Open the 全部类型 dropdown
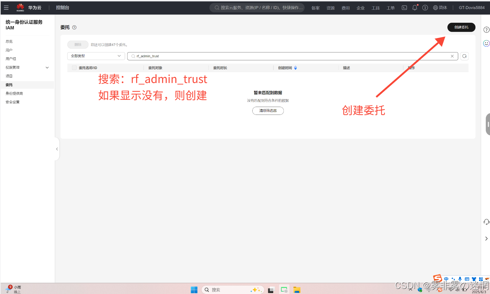 (96, 56)
